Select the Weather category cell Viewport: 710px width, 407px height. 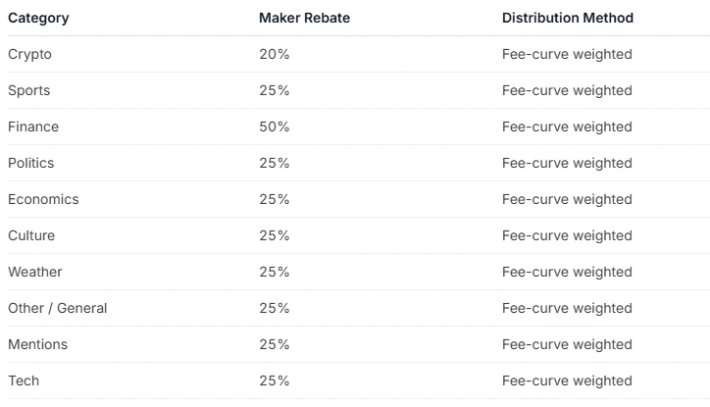pyautogui.click(x=35, y=272)
